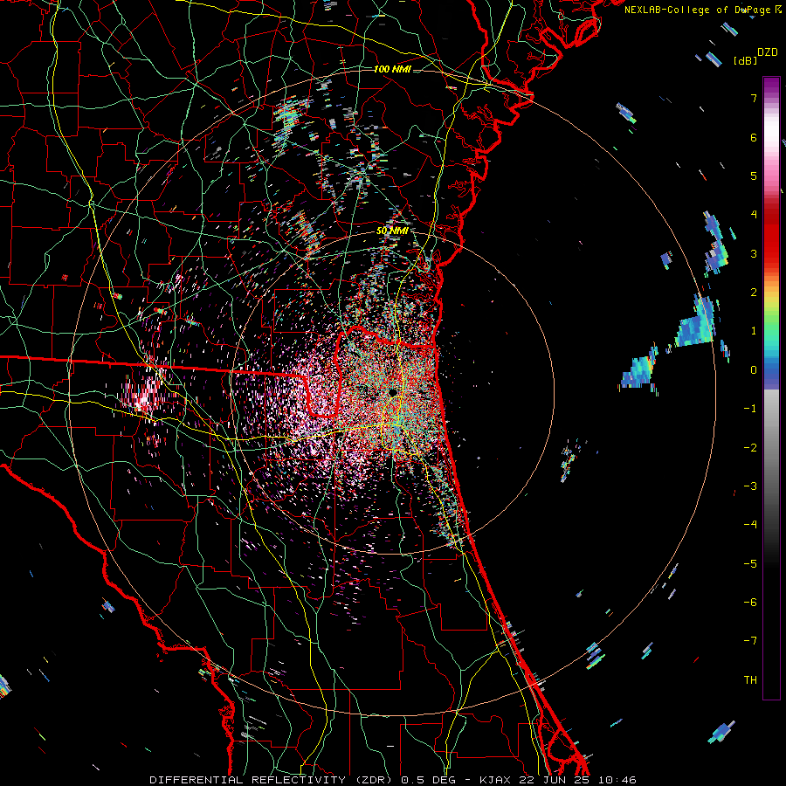The width and height of the screenshot is (786, 786).
Task: Click the TH label on the scale
Action: tap(750, 679)
